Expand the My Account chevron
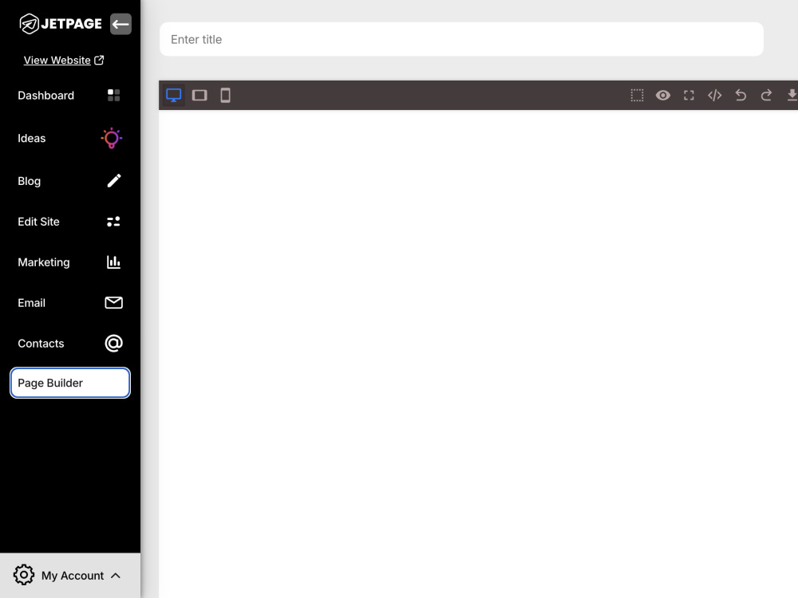The width and height of the screenshot is (798, 598). [x=116, y=576]
